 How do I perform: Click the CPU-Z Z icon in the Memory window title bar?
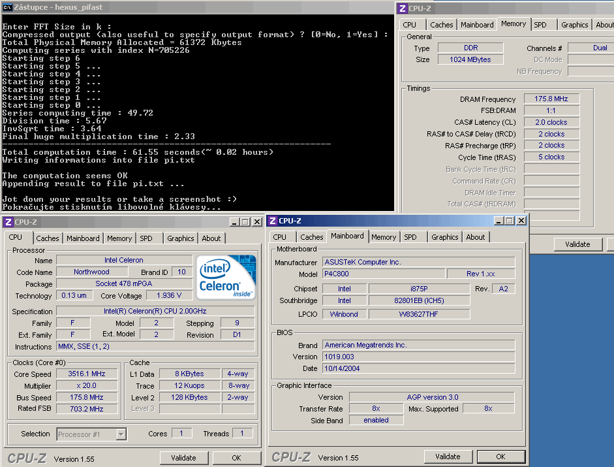(403, 8)
